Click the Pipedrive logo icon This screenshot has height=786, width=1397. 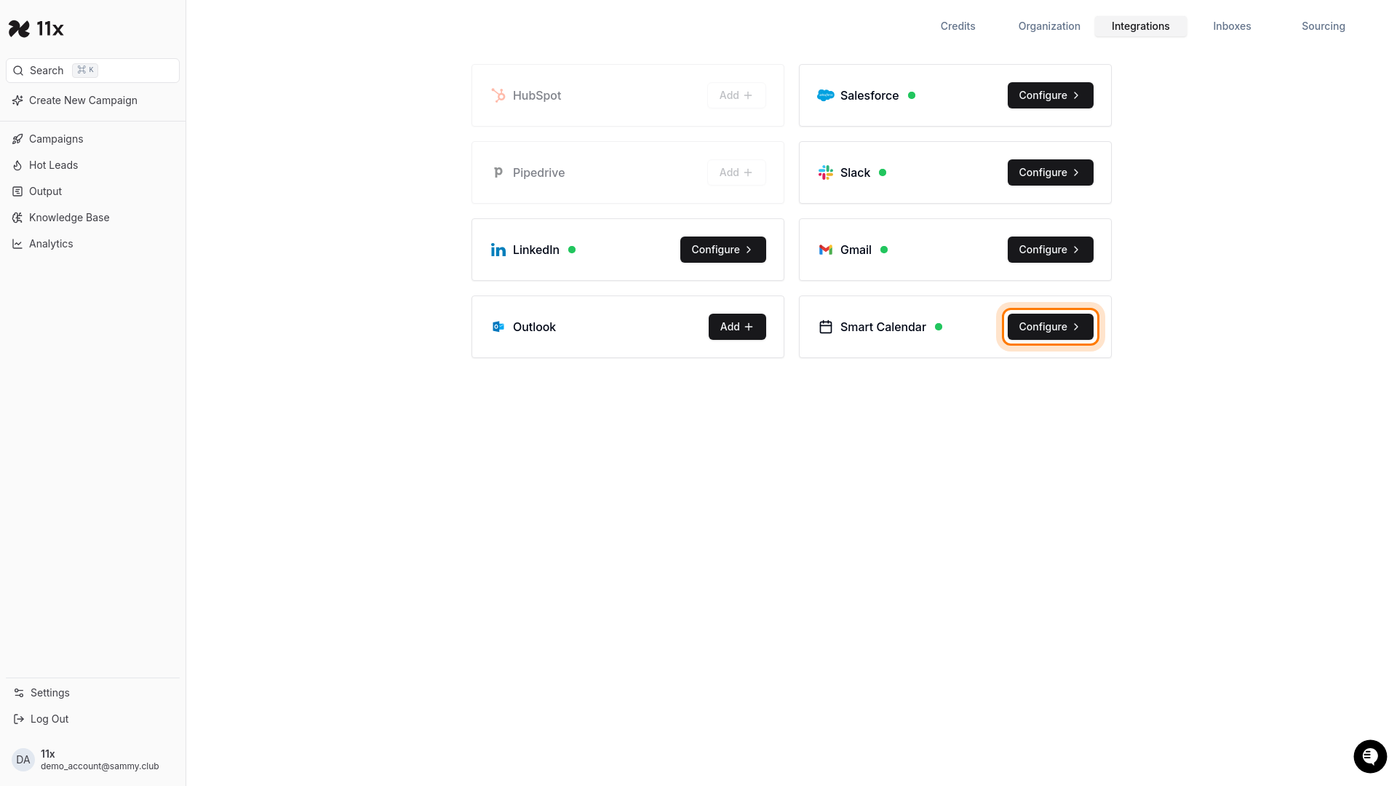498,172
